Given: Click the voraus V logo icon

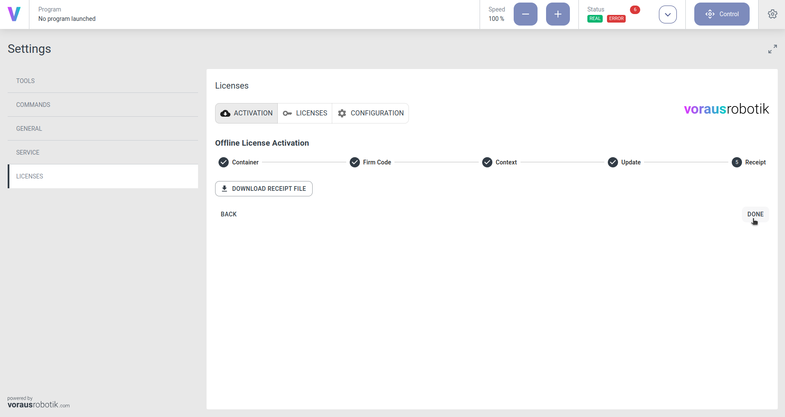Looking at the screenshot, I should click(14, 14).
